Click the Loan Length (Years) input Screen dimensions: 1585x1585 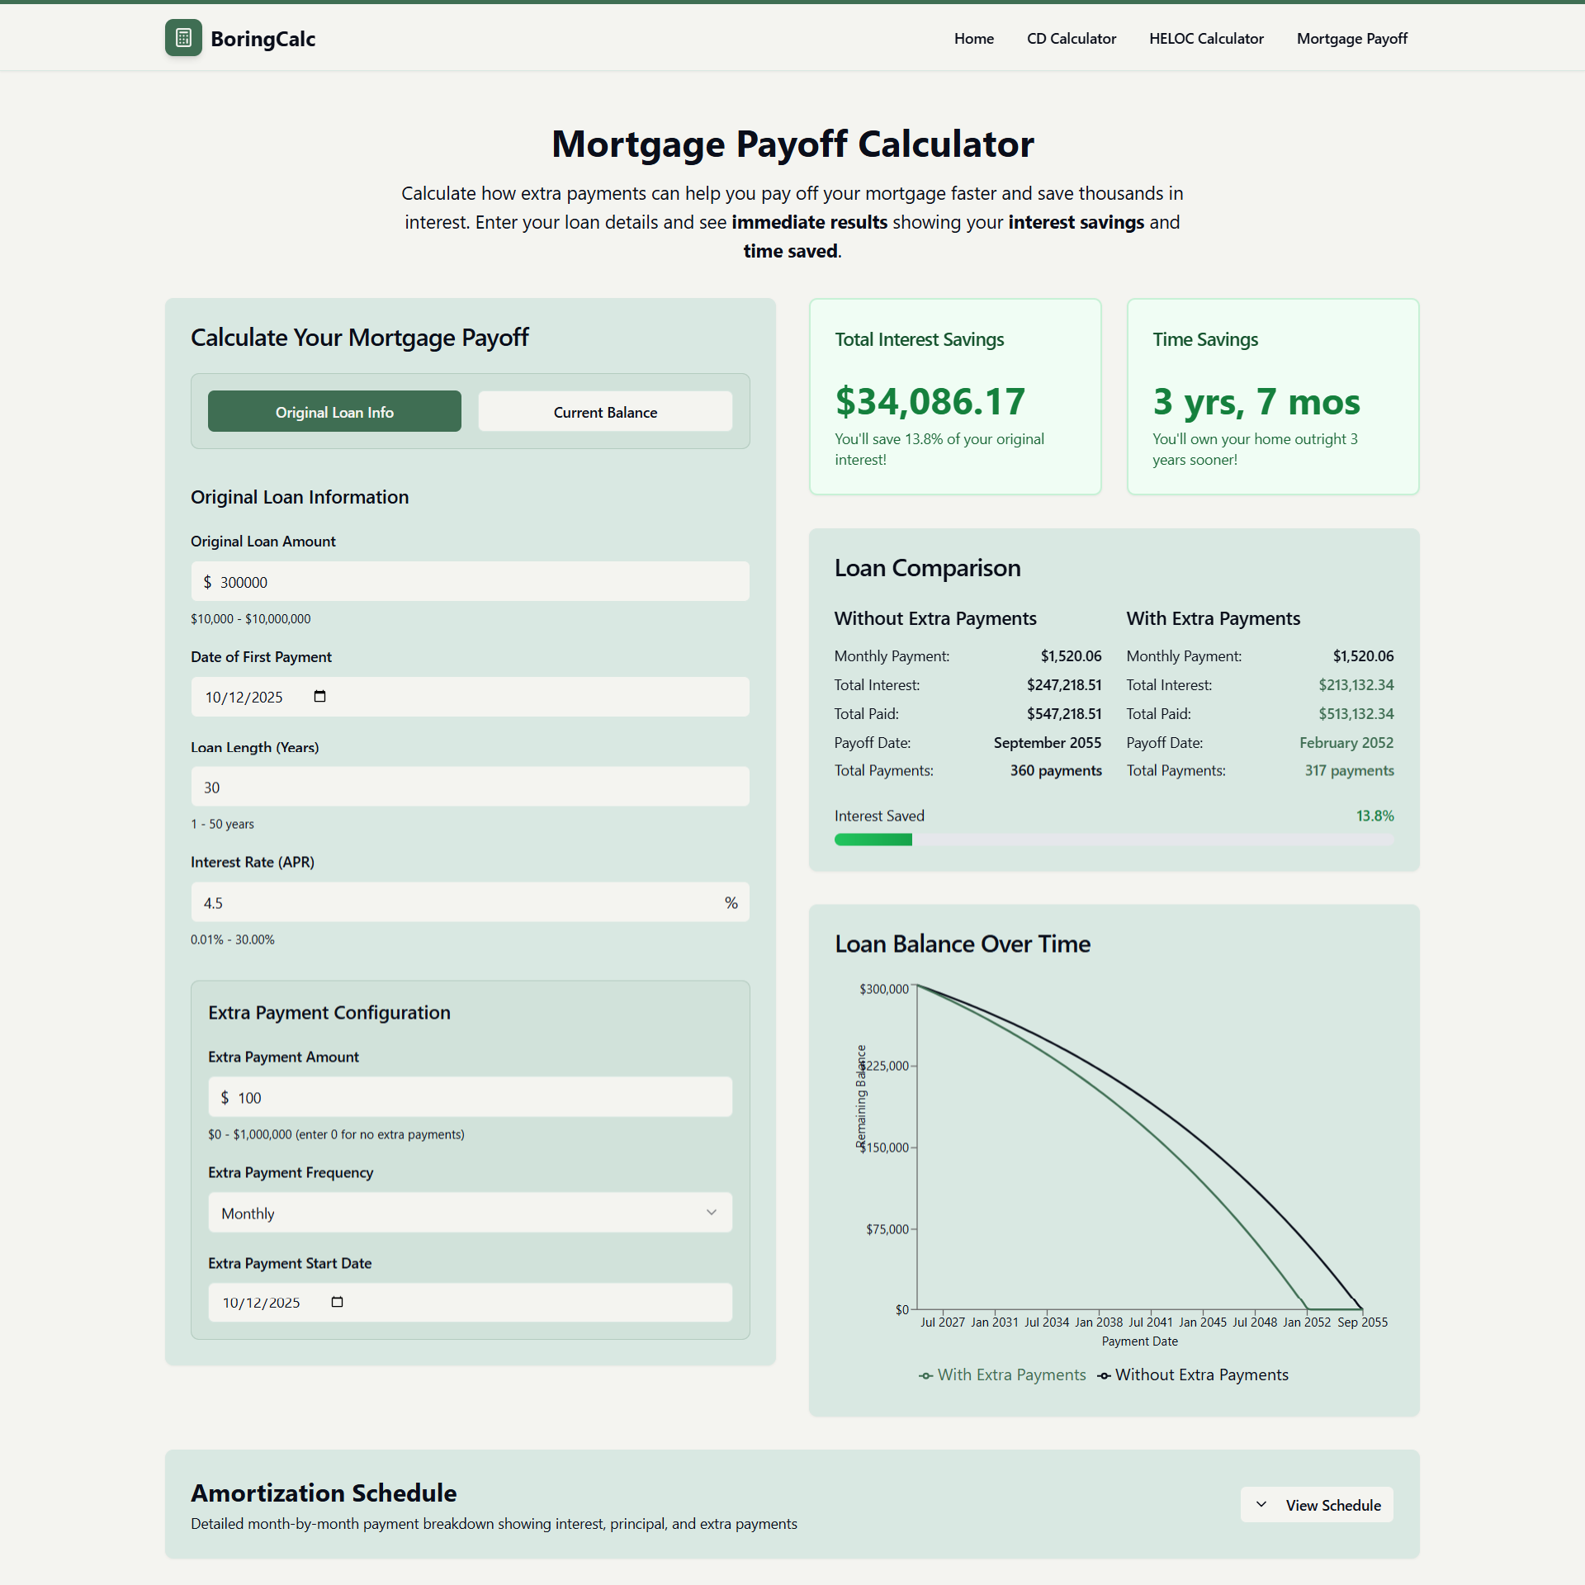pyautogui.click(x=469, y=788)
